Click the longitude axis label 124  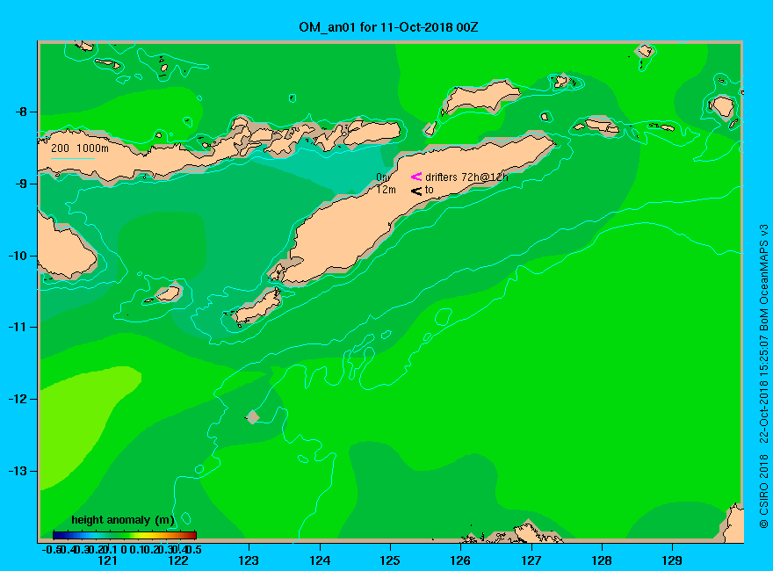[320, 560]
